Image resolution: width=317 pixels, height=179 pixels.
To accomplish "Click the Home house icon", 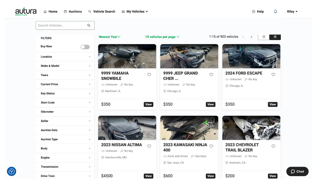I will click(x=45, y=12).
